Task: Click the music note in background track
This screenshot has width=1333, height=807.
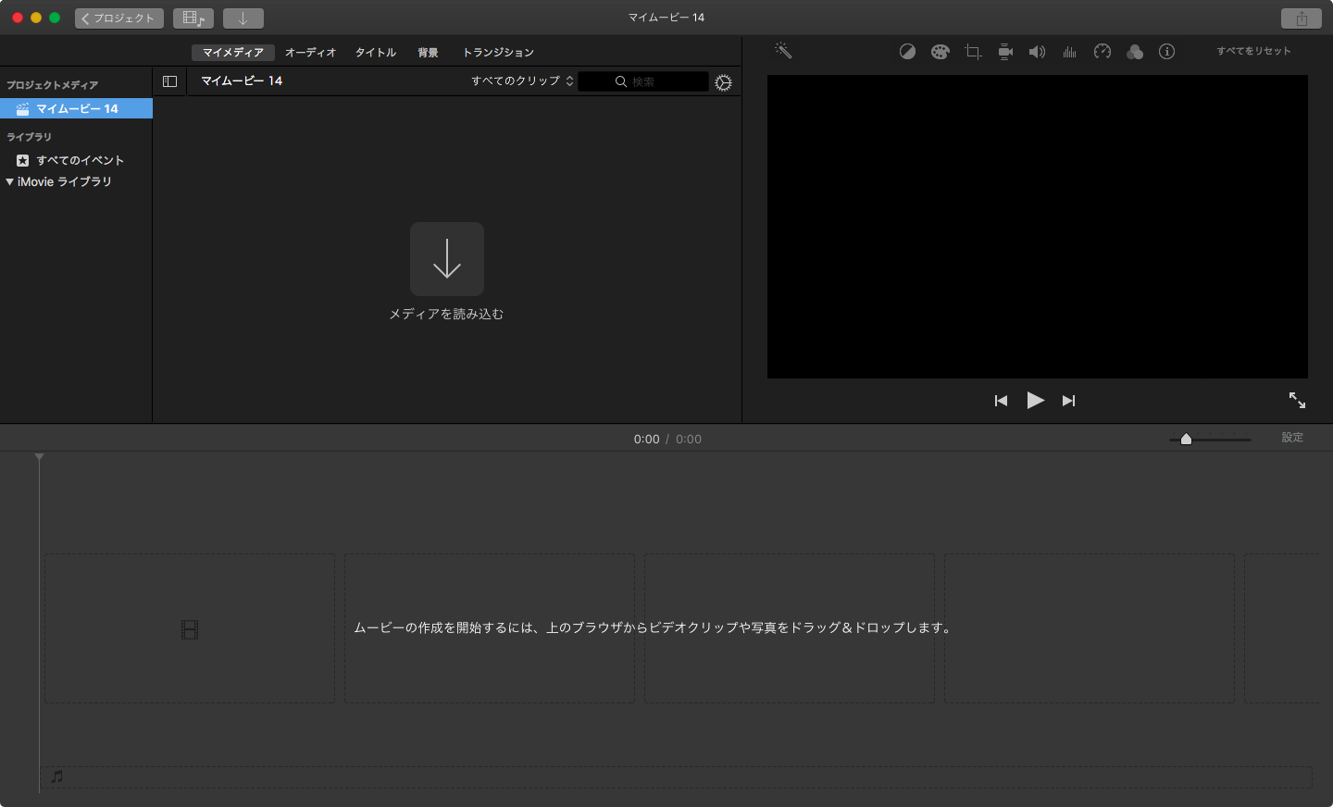Action: coord(57,776)
